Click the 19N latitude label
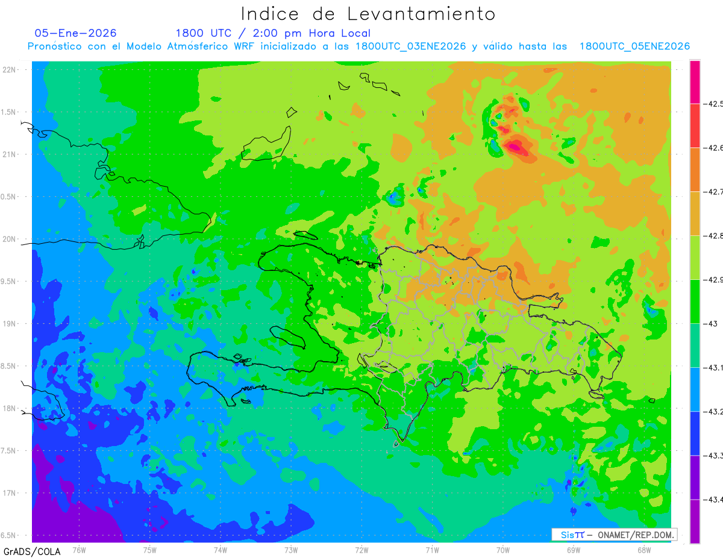Viewport: 723px width, 558px height. 10,324
